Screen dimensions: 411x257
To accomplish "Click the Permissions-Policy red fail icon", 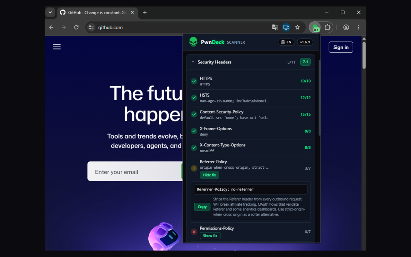I will tap(194, 232).
